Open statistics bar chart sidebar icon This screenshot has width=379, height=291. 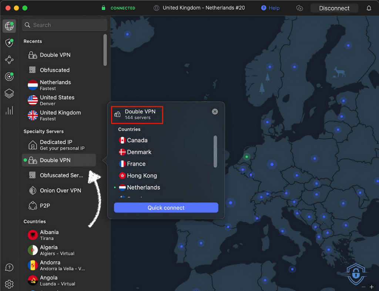coord(9,110)
